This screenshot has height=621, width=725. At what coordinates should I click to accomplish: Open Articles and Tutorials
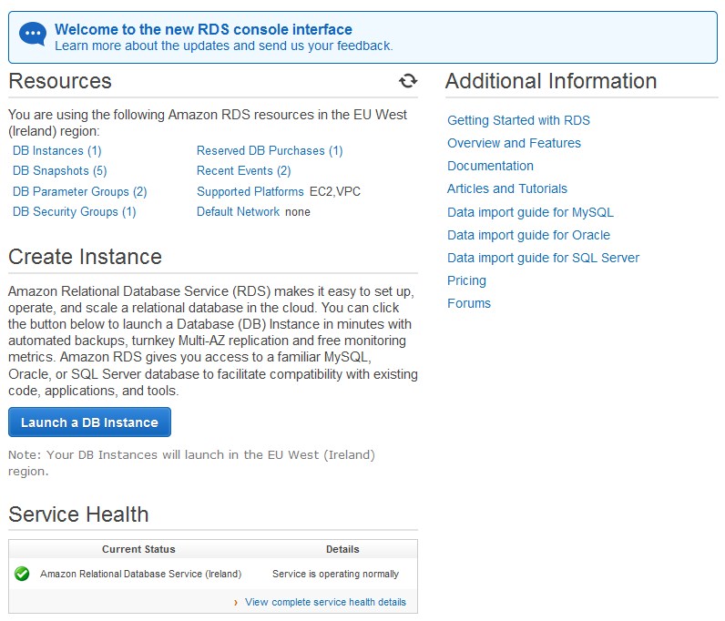(506, 188)
